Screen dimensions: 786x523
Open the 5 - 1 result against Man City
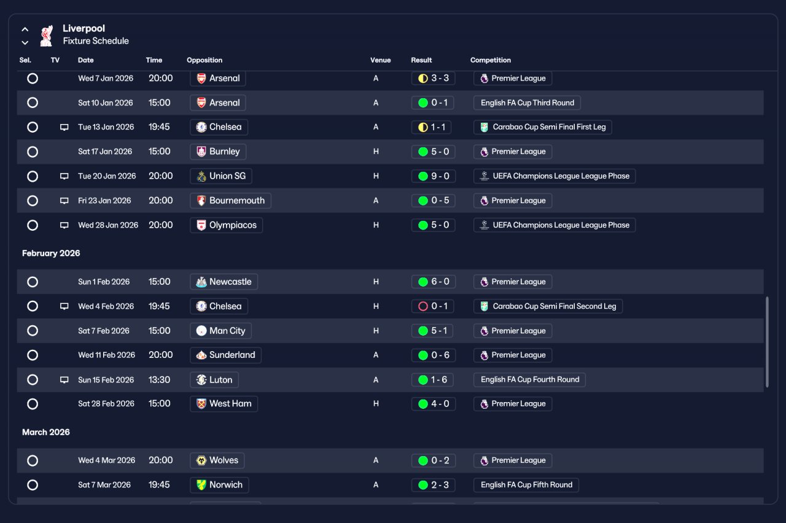434,331
